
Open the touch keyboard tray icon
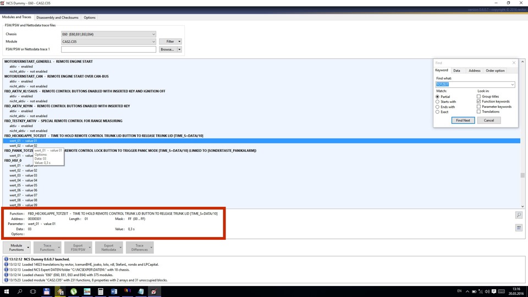502,291
